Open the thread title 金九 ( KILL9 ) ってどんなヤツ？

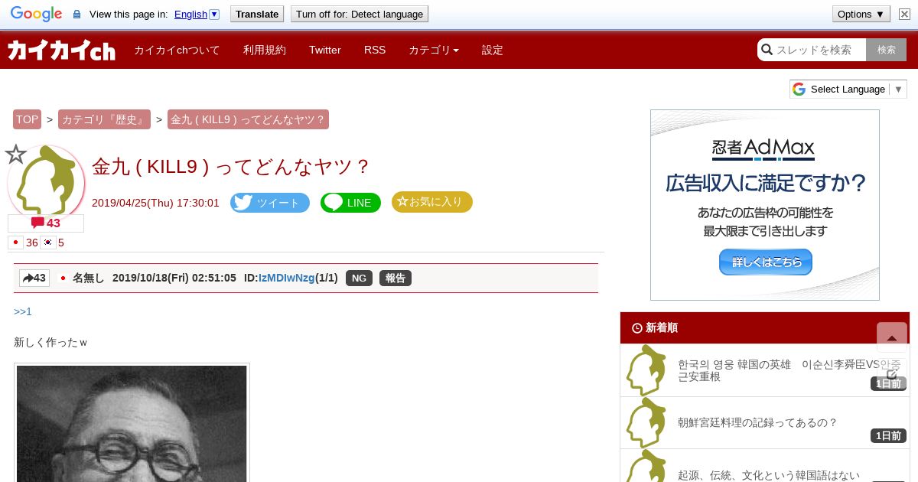231,166
